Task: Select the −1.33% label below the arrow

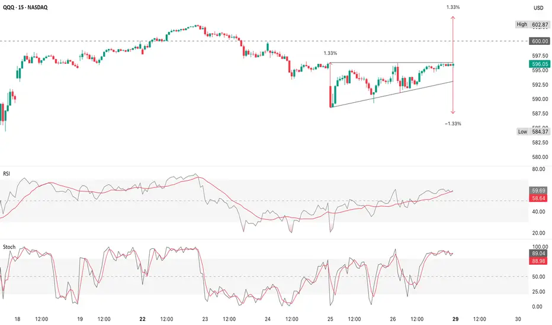Action: coord(452,123)
